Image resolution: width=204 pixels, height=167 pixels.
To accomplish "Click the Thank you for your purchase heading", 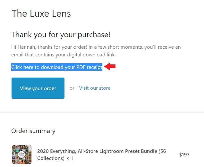I will pos(61,35).
